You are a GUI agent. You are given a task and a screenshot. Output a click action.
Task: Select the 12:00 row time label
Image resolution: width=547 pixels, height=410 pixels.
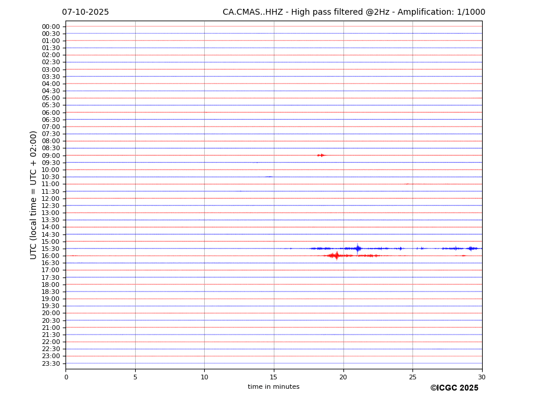pyautogui.click(x=51, y=199)
